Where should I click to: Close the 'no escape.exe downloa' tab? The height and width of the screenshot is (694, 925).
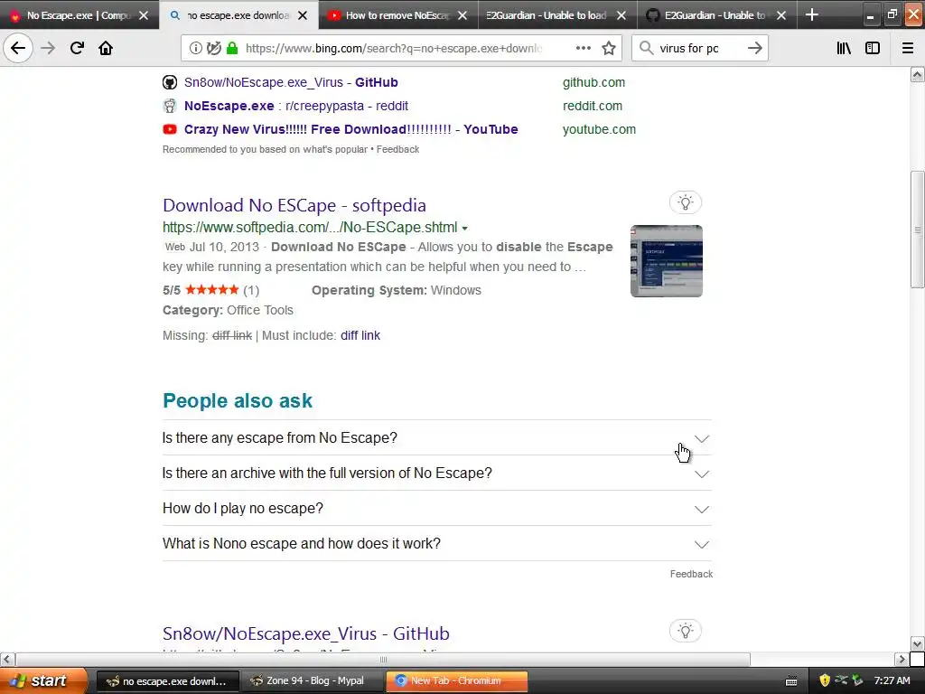pos(303,15)
